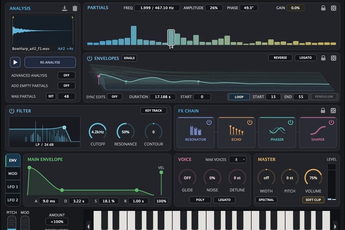Screen dimensions: 345x230
Task: Click the SPECTRAL button
Action: click(266, 200)
